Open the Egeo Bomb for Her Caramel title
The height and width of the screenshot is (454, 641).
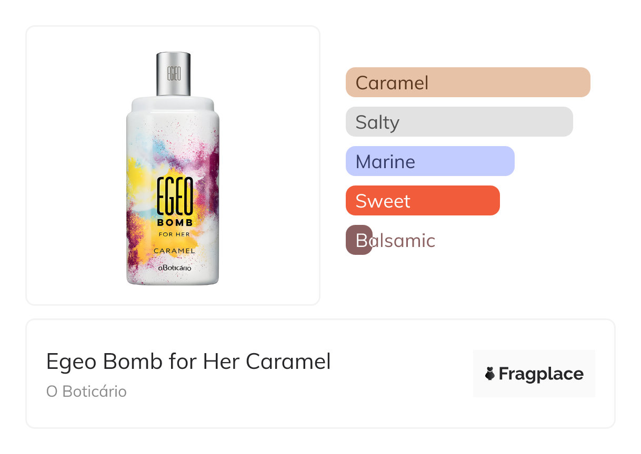click(x=188, y=362)
